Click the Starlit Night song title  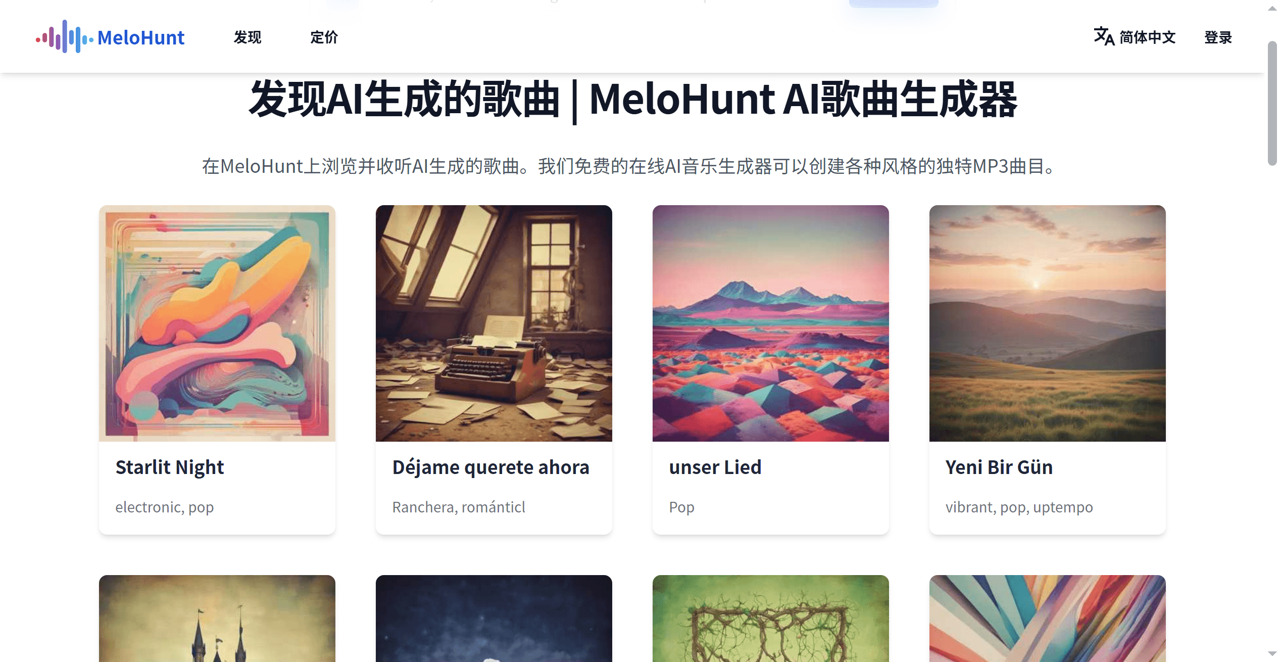tap(170, 467)
